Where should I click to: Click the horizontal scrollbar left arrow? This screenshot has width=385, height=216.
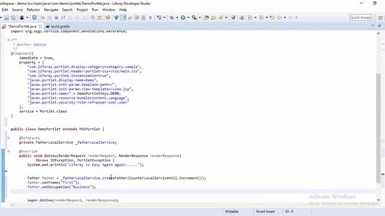pyautogui.click(x=13, y=205)
